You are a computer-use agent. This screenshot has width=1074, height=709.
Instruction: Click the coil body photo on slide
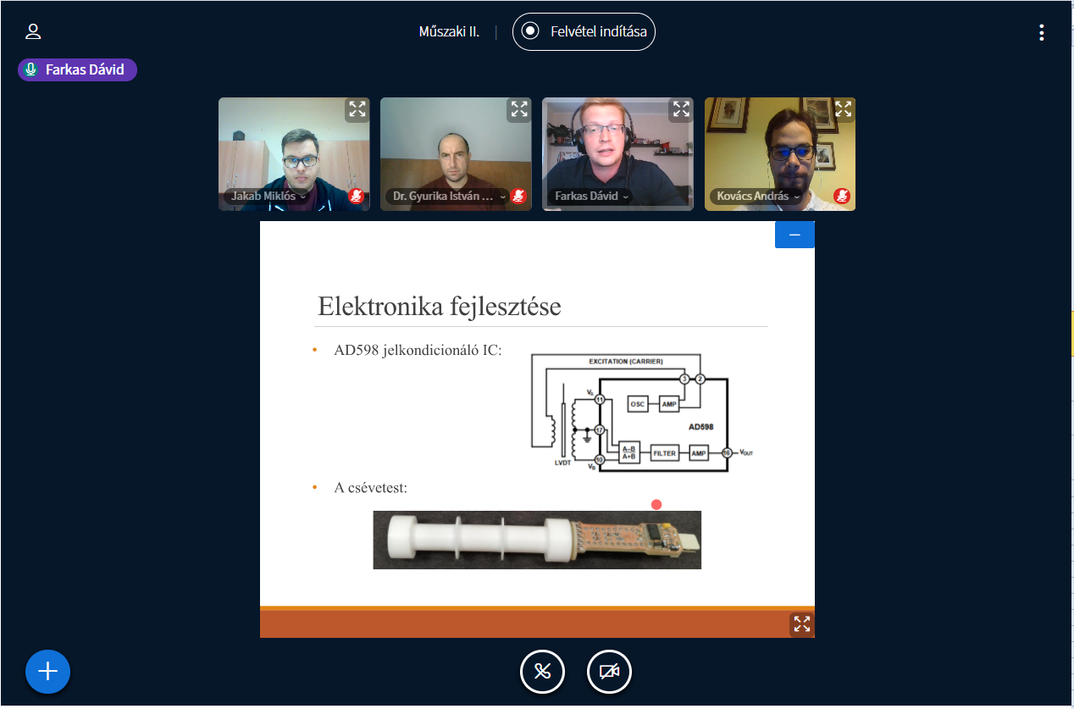point(537,540)
